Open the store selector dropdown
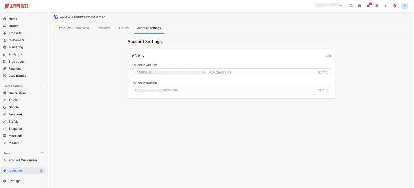The height and width of the screenshot is (188, 414). (329, 6)
